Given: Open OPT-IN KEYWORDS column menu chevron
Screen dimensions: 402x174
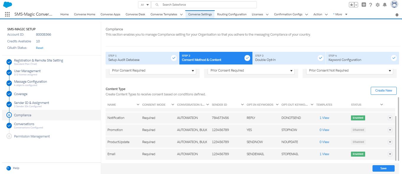Looking at the screenshot, I should pos(277,105).
